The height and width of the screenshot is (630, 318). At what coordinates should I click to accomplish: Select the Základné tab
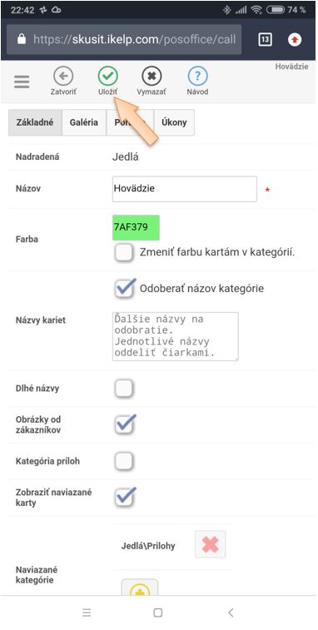tap(35, 122)
